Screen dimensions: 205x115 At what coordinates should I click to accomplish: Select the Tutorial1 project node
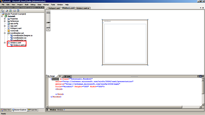pyautogui.click(x=11, y=16)
